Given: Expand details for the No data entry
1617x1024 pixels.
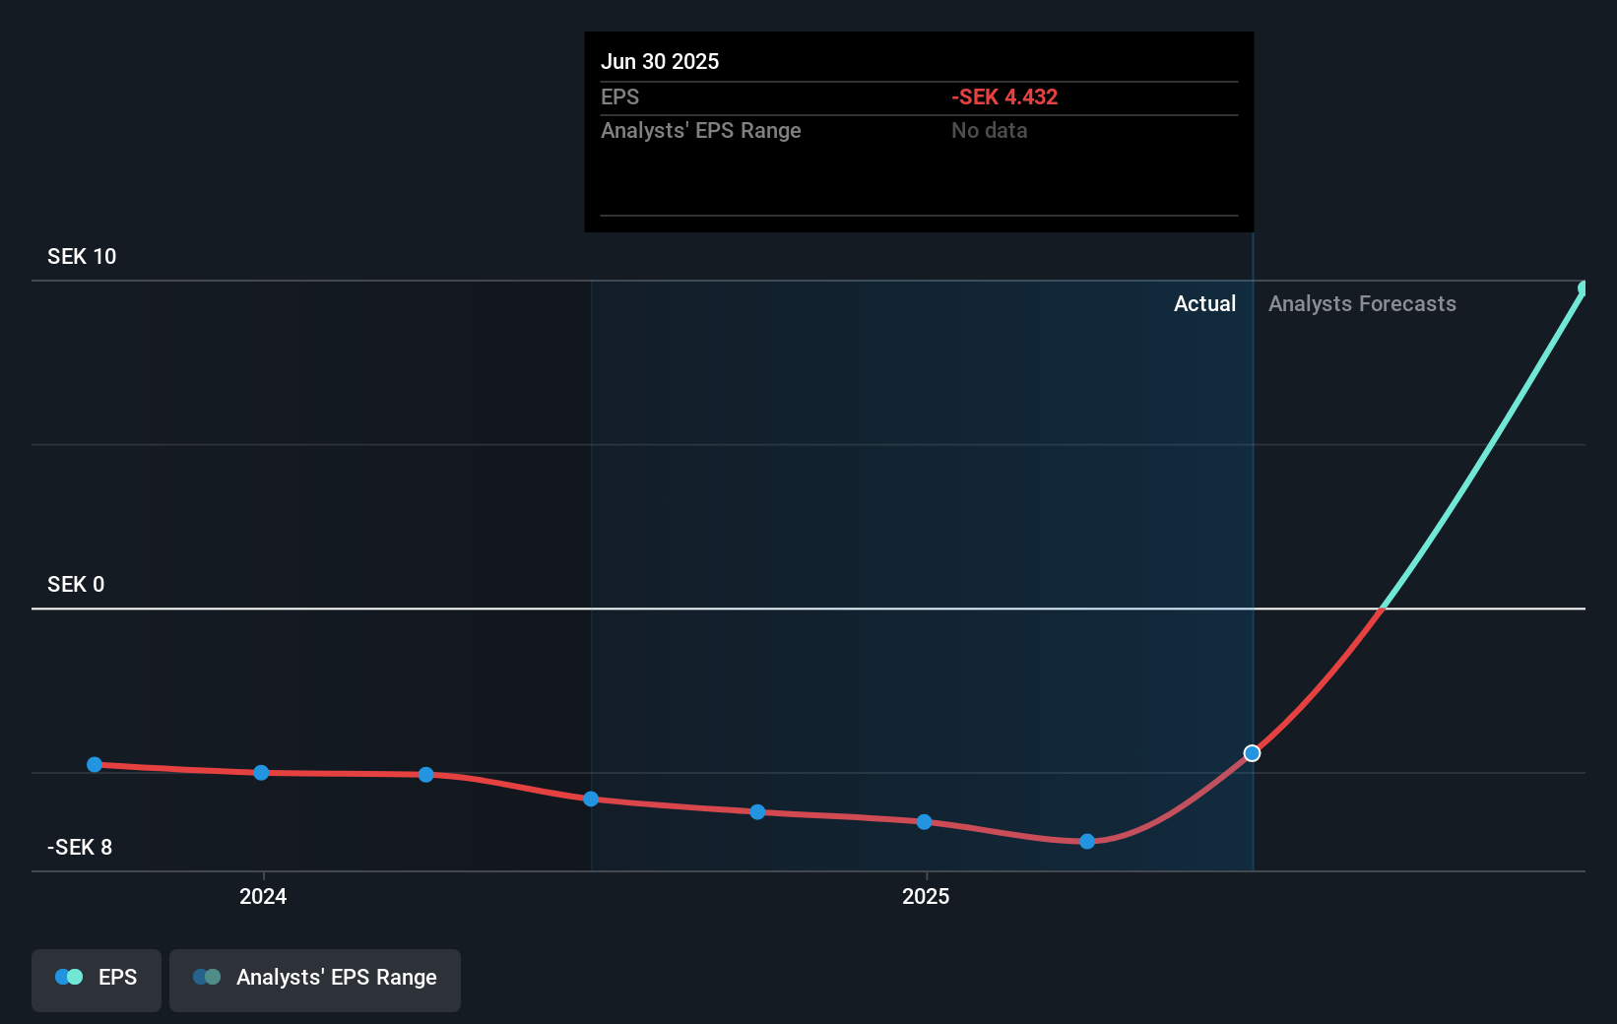Looking at the screenshot, I should [989, 130].
